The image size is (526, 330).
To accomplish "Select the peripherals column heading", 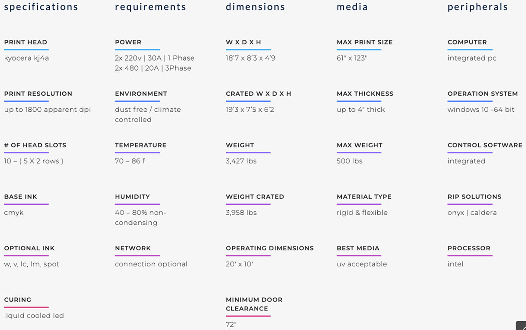I will pyautogui.click(x=477, y=7).
